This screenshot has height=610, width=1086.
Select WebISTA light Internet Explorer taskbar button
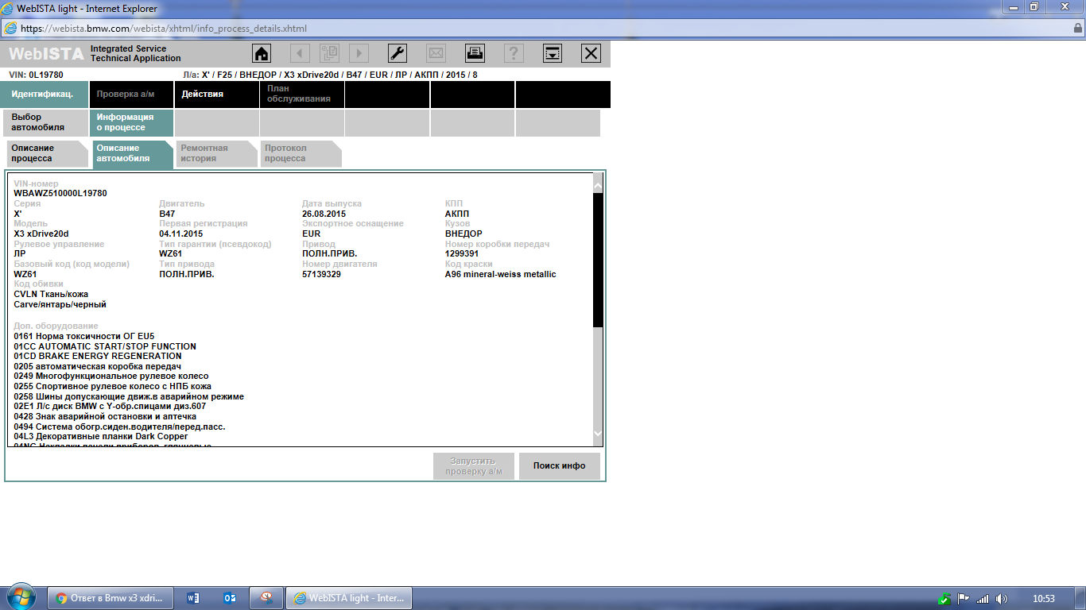[x=350, y=598]
